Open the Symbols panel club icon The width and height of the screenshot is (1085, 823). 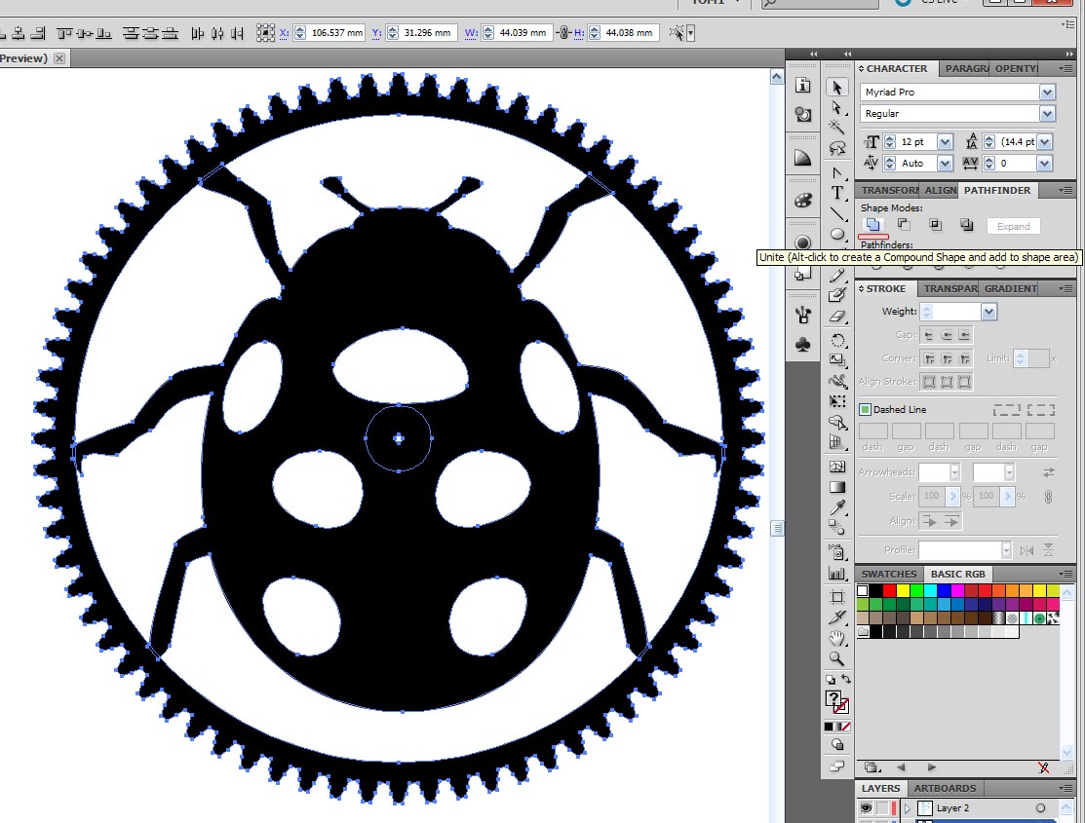(802, 344)
